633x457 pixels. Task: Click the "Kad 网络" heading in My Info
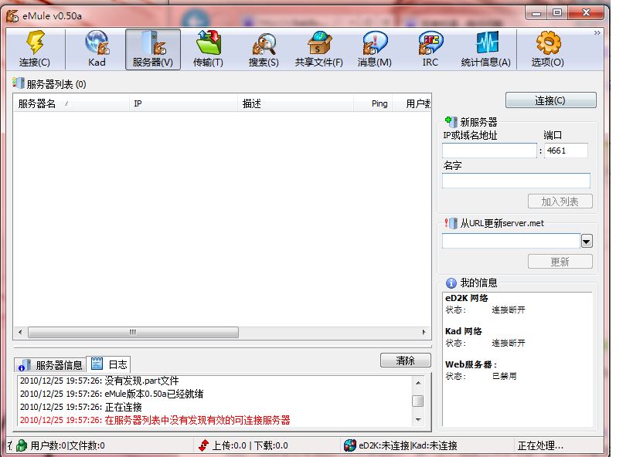point(464,331)
